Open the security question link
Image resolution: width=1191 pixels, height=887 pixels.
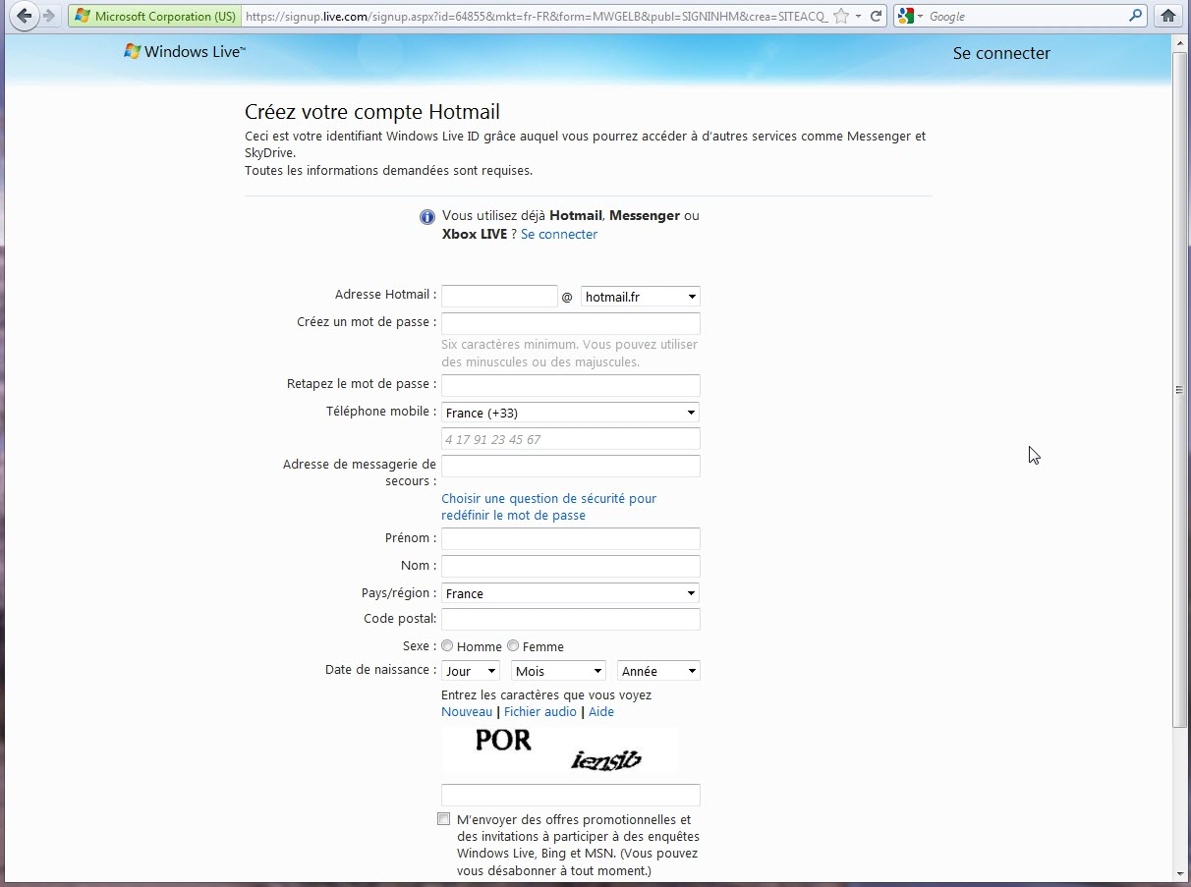point(548,507)
